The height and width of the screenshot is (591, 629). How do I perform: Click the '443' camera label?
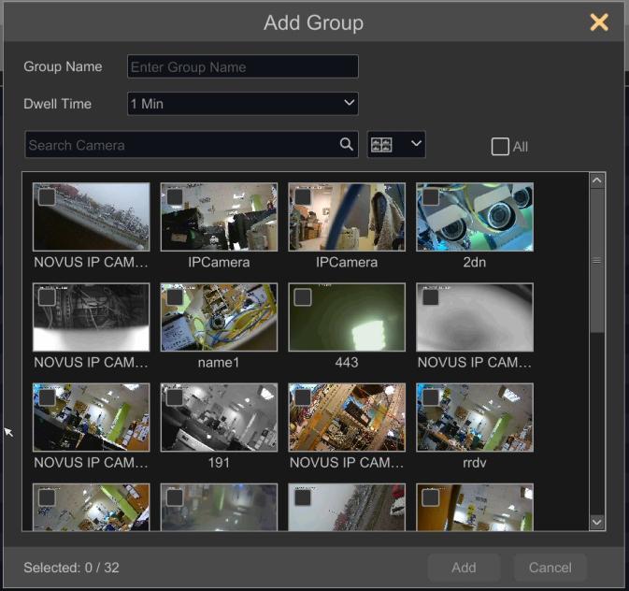click(x=347, y=363)
